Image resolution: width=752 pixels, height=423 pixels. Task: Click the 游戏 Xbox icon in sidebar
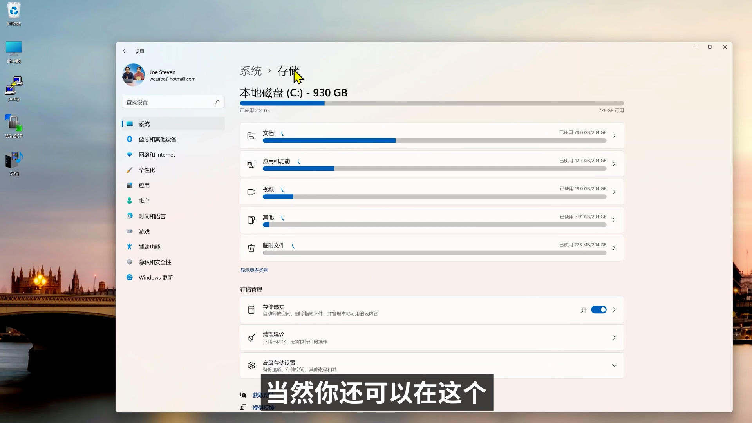[130, 231]
